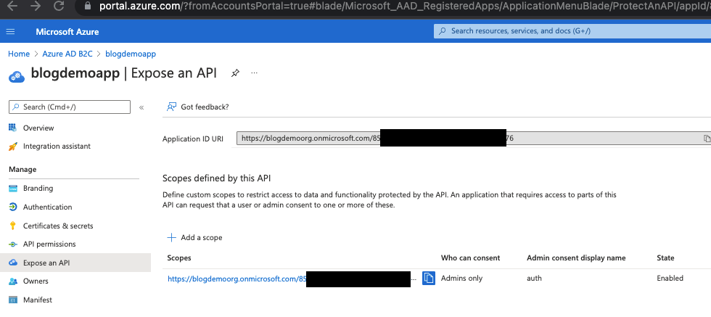This screenshot has width=711, height=317.
Task: Click the State column header
Action: pyautogui.click(x=665, y=258)
